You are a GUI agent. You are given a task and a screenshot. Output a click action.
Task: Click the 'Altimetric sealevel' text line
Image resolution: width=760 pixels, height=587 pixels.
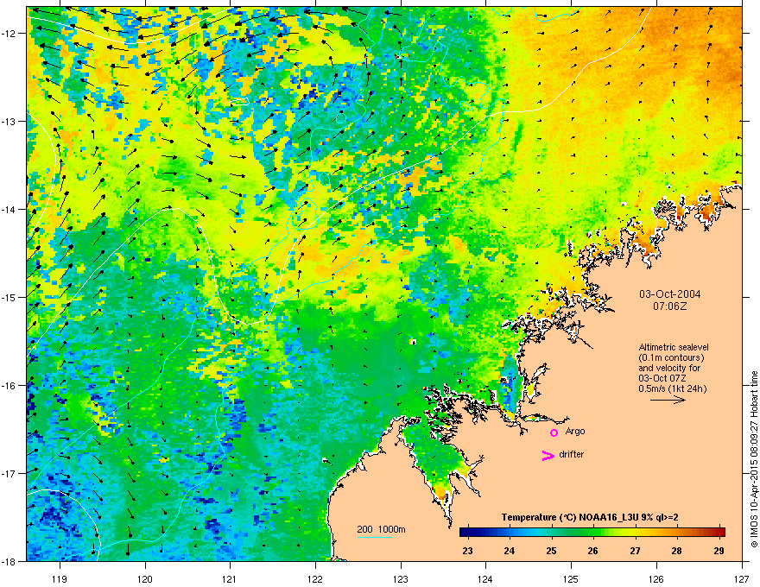pyautogui.click(x=674, y=347)
